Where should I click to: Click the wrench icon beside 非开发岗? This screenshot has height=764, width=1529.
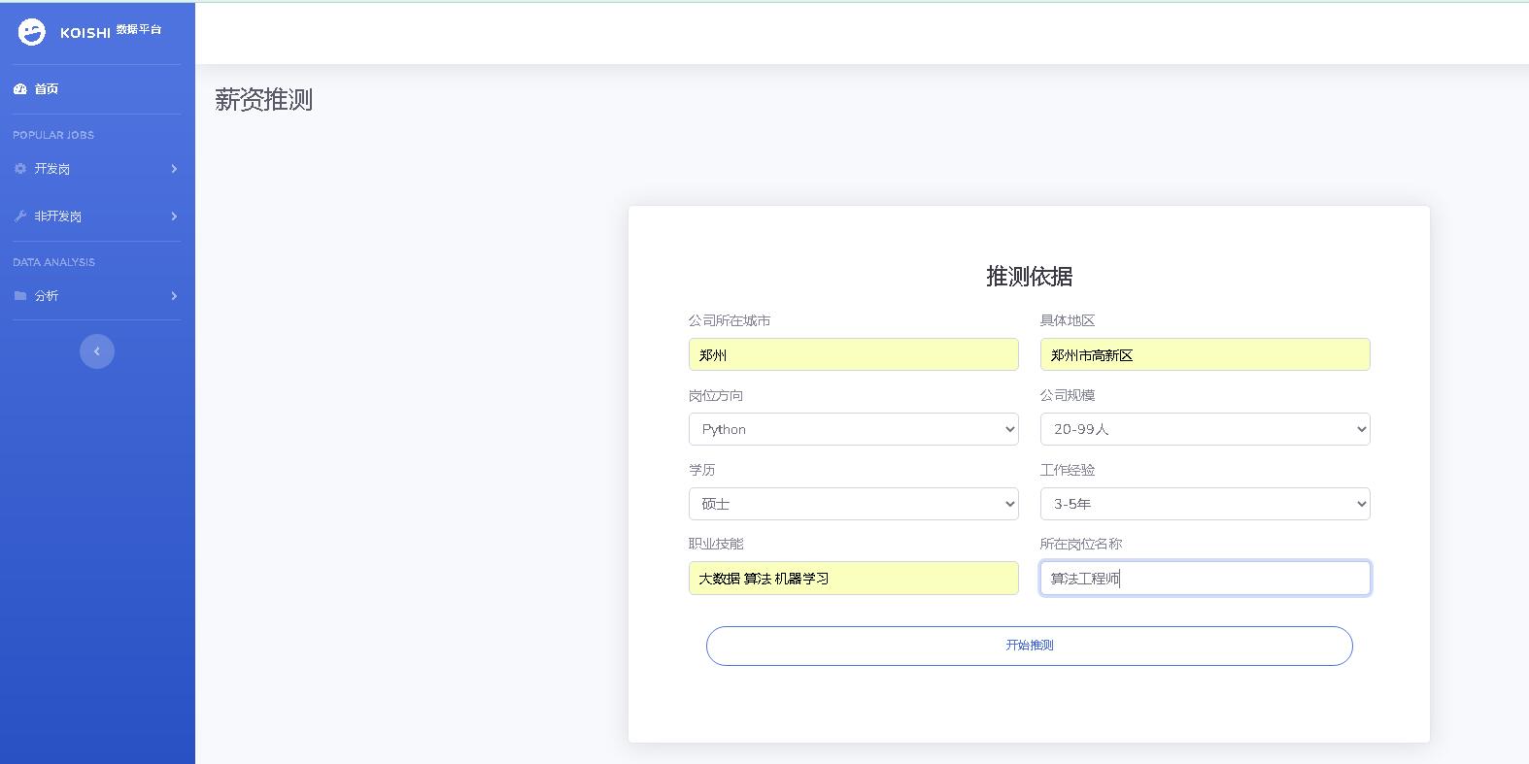point(19,216)
